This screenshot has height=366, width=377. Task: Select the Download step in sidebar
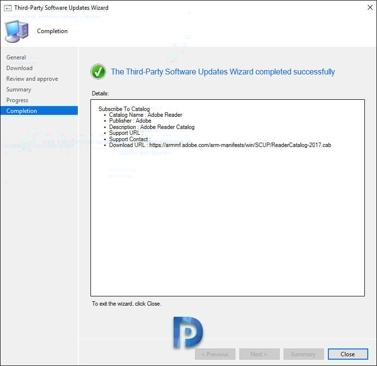[x=19, y=68]
